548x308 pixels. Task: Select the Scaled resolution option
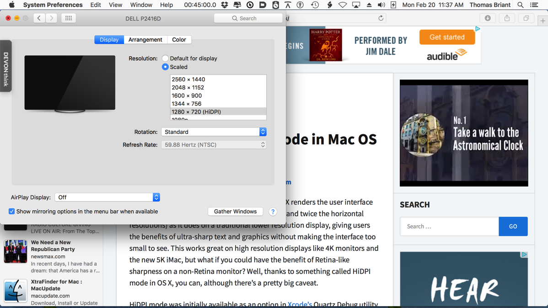point(165,67)
